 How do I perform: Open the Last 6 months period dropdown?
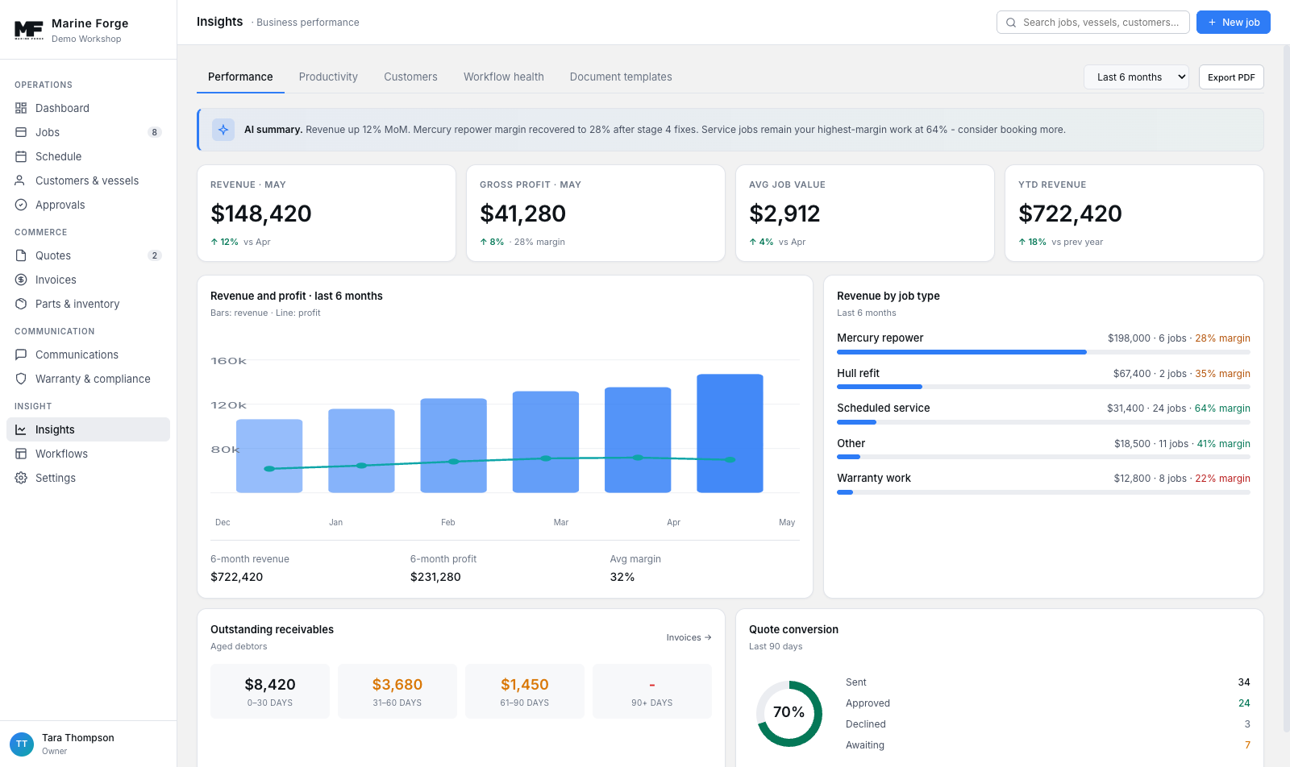pyautogui.click(x=1137, y=77)
